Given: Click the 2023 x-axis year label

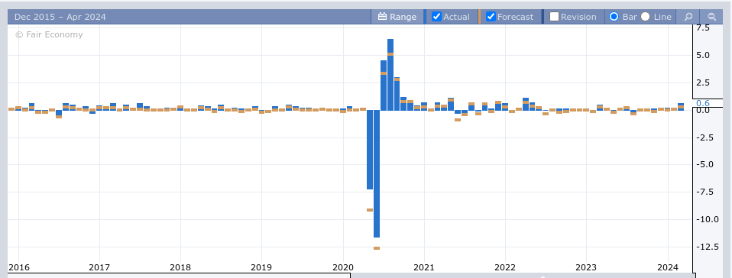Looking at the screenshot, I should pos(586,267).
